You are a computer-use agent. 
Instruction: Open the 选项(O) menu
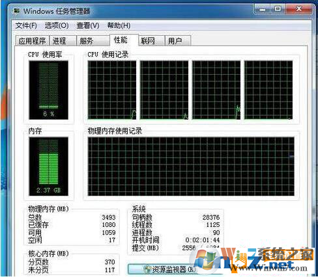[x=57, y=25]
